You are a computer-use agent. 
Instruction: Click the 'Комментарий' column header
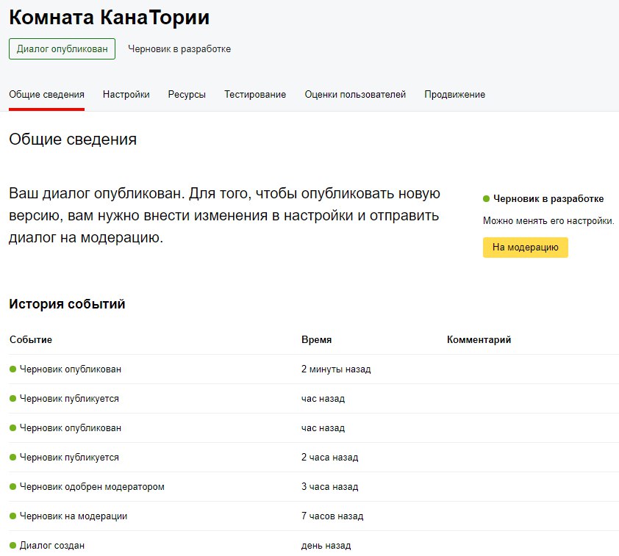coord(479,339)
